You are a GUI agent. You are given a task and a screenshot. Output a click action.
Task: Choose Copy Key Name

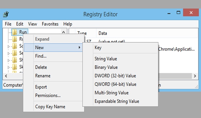50,107
